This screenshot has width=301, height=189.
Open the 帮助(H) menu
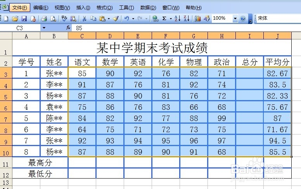(x=194, y=8)
